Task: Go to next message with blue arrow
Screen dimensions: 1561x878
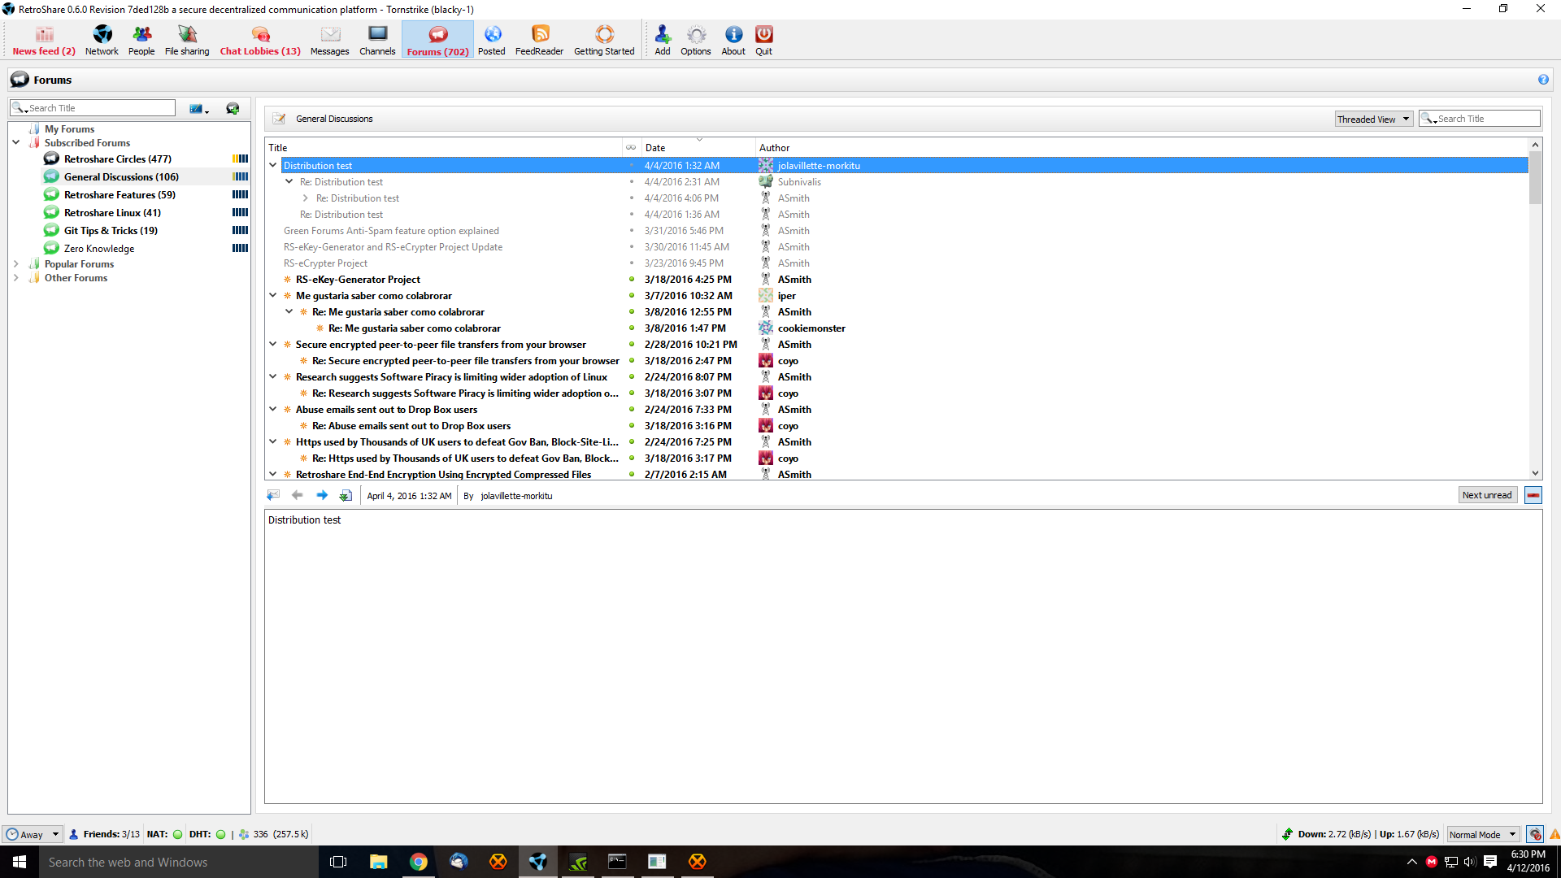Action: coord(322,495)
